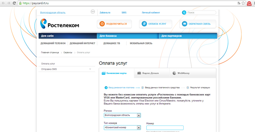Switch to the Банковские карты tab
Image resolution: width=255 pixels, height=132 pixels.
pos(117,73)
